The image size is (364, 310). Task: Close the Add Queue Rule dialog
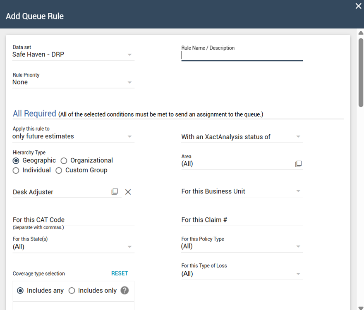pyautogui.click(x=358, y=6)
